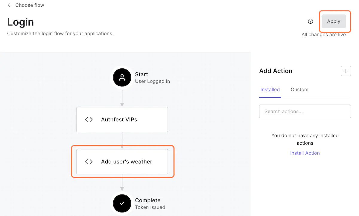The height and width of the screenshot is (216, 359).
Task: Click the 'All changes are live' status text
Action: [324, 35]
